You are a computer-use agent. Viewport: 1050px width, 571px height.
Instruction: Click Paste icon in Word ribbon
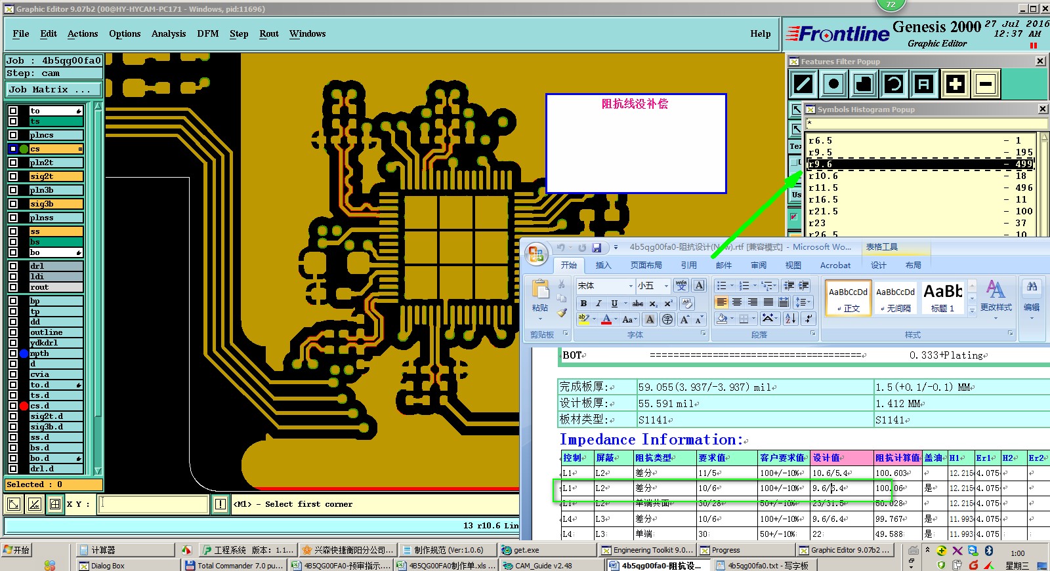tap(540, 290)
